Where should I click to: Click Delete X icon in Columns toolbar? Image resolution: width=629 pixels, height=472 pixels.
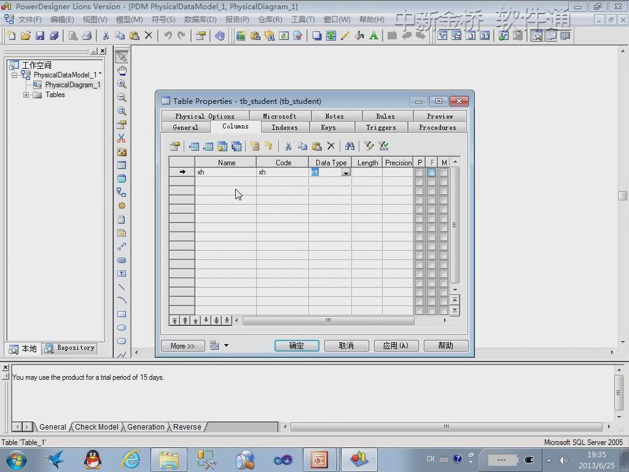point(330,146)
